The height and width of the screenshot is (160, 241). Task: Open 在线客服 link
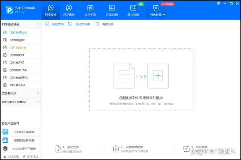pos(11,157)
